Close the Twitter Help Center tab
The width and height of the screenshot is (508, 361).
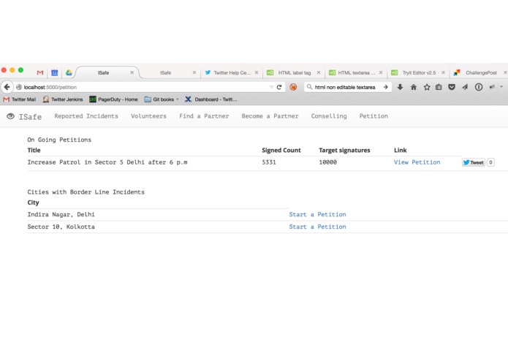click(257, 72)
